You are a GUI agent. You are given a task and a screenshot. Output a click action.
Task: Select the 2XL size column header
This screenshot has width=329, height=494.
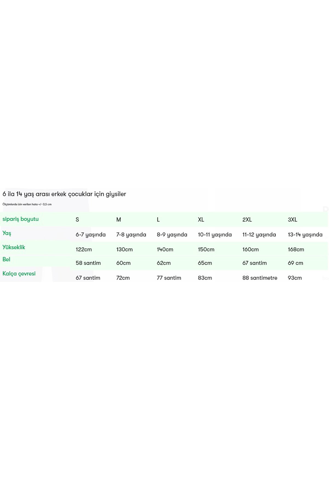pos(247,220)
